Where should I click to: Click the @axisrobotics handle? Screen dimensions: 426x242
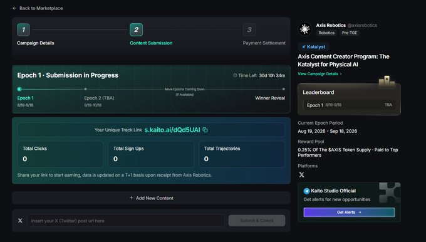(x=362, y=25)
